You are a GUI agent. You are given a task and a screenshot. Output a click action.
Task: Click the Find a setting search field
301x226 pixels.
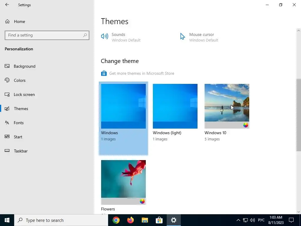tap(47, 35)
